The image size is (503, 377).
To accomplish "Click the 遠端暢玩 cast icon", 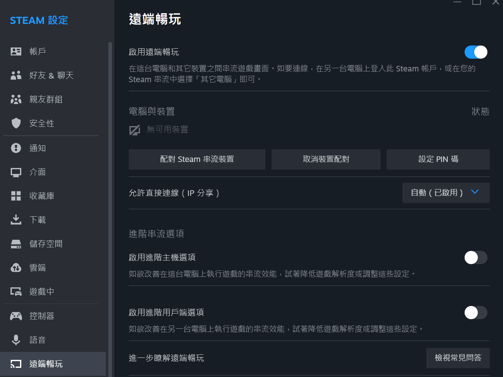I will [x=16, y=364].
